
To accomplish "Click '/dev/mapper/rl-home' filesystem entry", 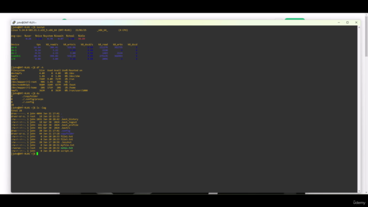I will (24, 87).
